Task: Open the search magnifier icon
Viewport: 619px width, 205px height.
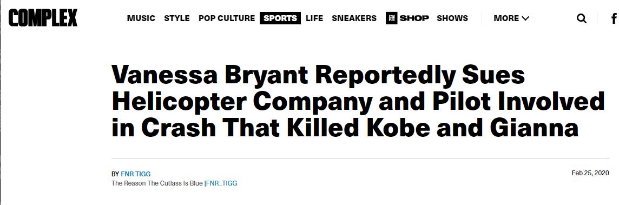Action: pos(581,18)
